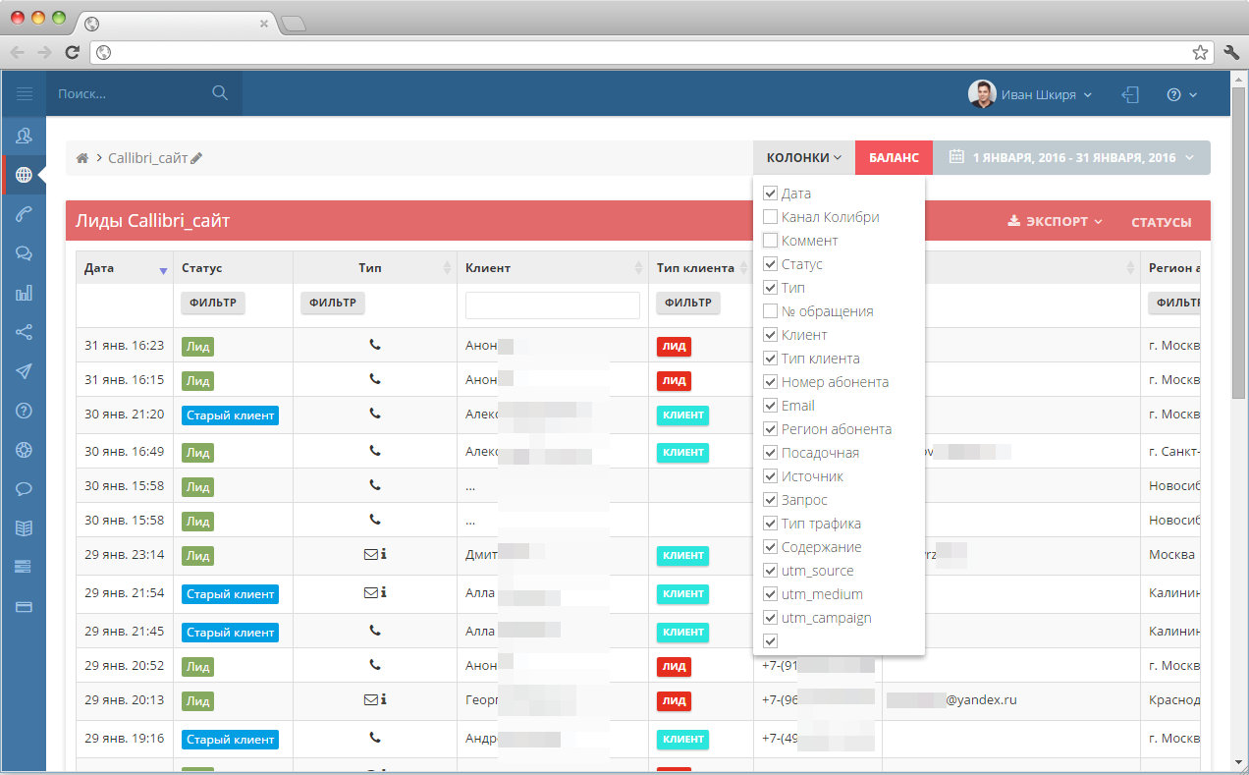The width and height of the screenshot is (1249, 775).
Task: Select the globe sites sidebar icon
Action: click(x=24, y=175)
